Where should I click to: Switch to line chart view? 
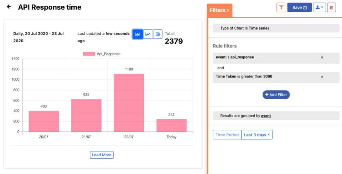(x=148, y=34)
